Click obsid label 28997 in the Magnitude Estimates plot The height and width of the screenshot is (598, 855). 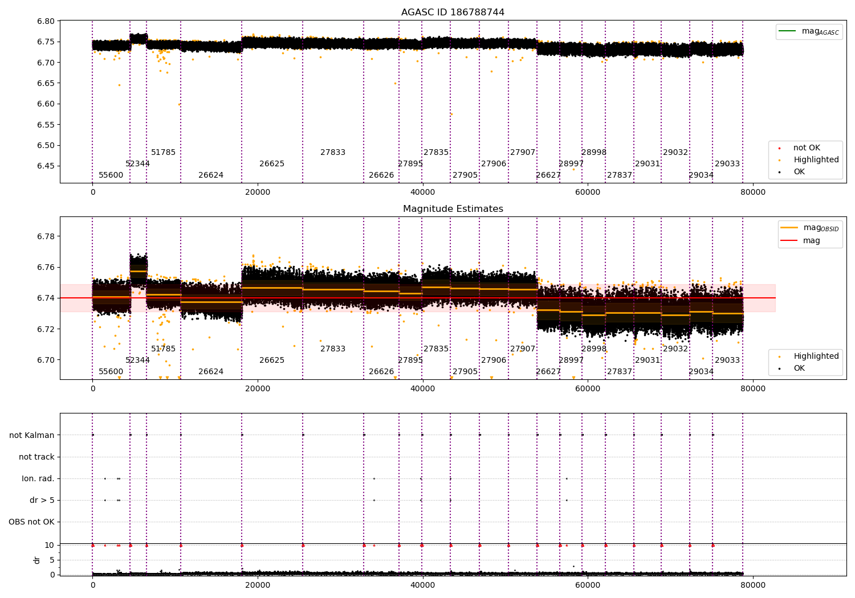pos(571,361)
